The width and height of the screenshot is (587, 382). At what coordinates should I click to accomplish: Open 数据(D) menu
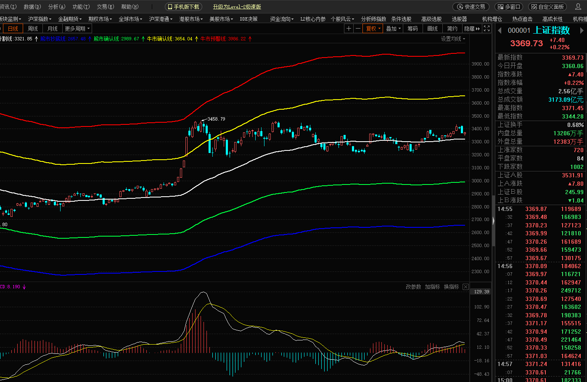(32, 7)
